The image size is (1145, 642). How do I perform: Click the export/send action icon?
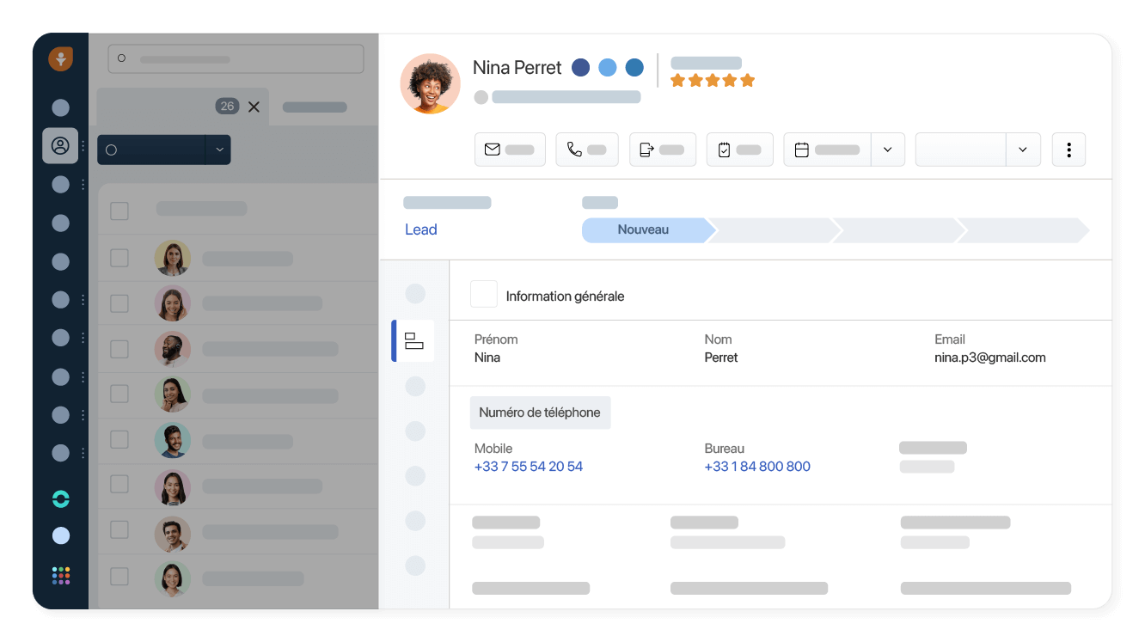click(647, 149)
